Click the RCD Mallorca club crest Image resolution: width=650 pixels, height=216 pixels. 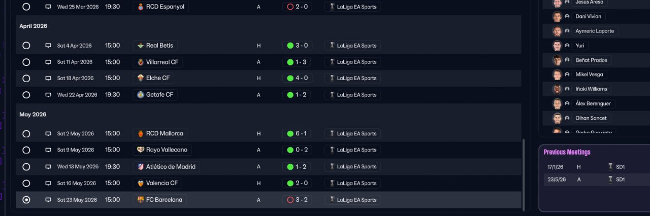(x=141, y=133)
